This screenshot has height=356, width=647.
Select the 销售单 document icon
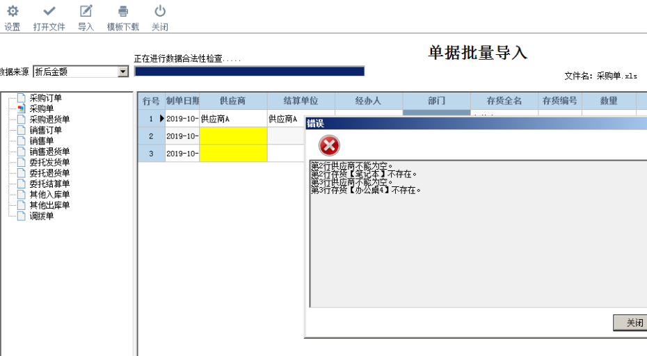(22, 140)
